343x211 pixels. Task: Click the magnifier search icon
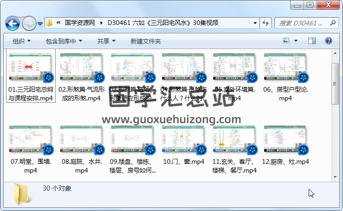coord(333,23)
